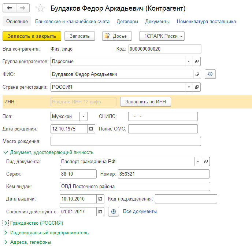
Task: Click the Полис ОМС input field
Action: tap(163, 129)
